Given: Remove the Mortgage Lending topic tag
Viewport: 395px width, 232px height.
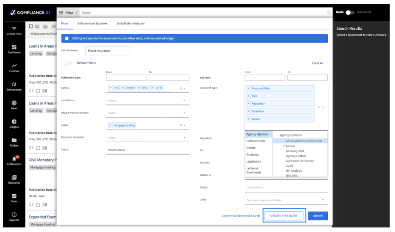Looking at the screenshot, I should [x=110, y=125].
